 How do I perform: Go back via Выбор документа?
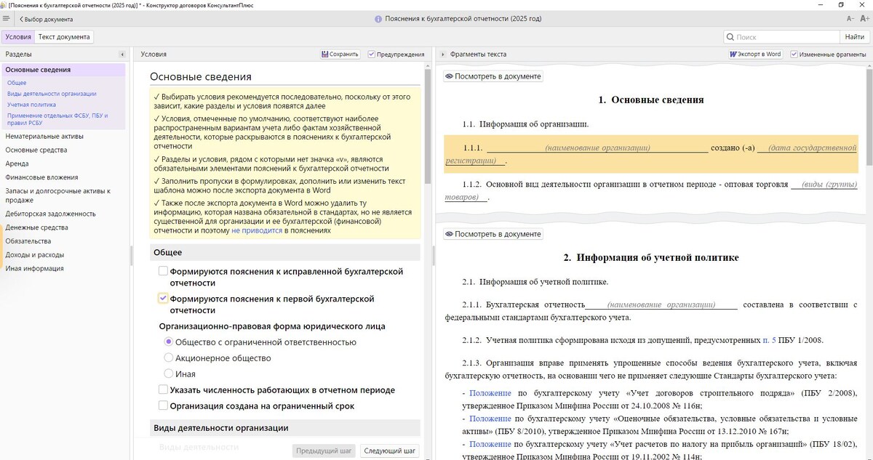[x=47, y=19]
